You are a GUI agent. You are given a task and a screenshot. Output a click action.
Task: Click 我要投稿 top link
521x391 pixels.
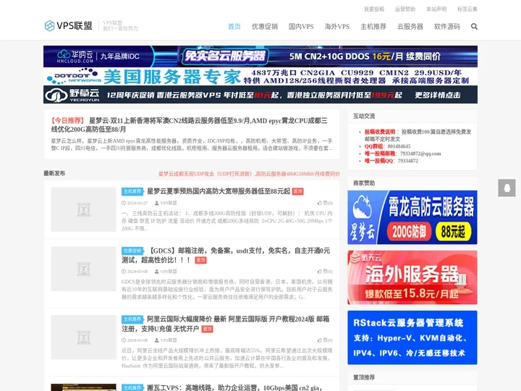374,9
